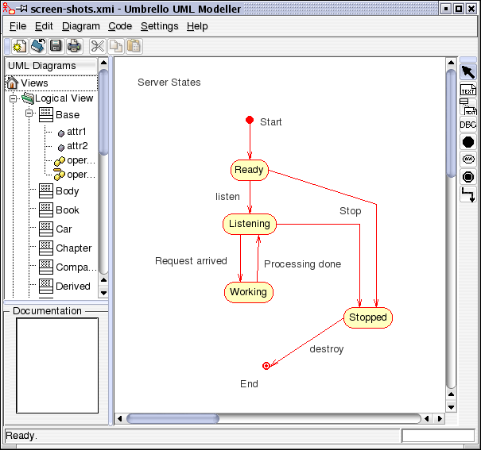The height and width of the screenshot is (450, 481).
Task: Click the Cut scissors icon
Action: [98, 46]
